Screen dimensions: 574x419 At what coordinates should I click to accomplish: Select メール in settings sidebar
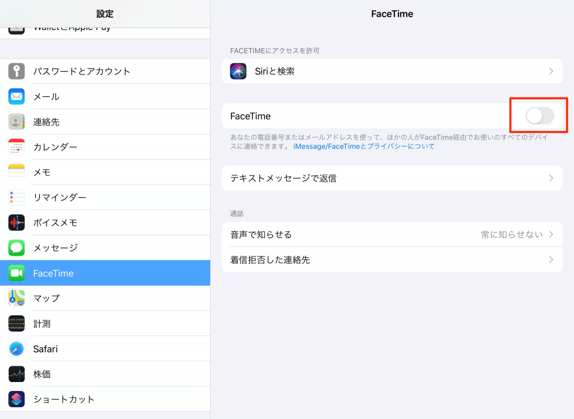105,96
